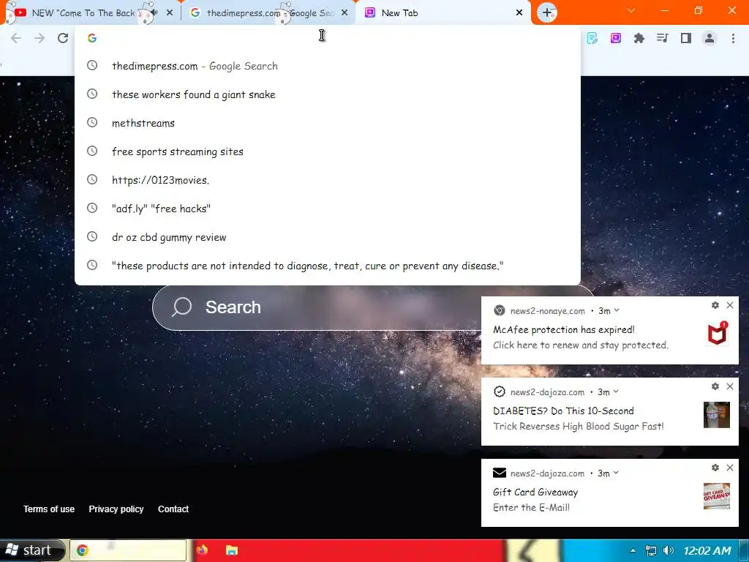Close the McAfee notification
Viewport: 749px width, 562px height.
(x=730, y=305)
